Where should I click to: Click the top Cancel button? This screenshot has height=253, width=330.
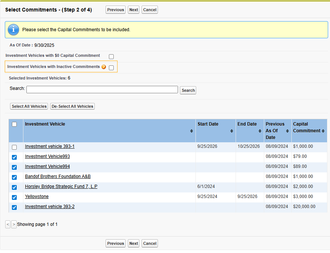click(x=150, y=10)
